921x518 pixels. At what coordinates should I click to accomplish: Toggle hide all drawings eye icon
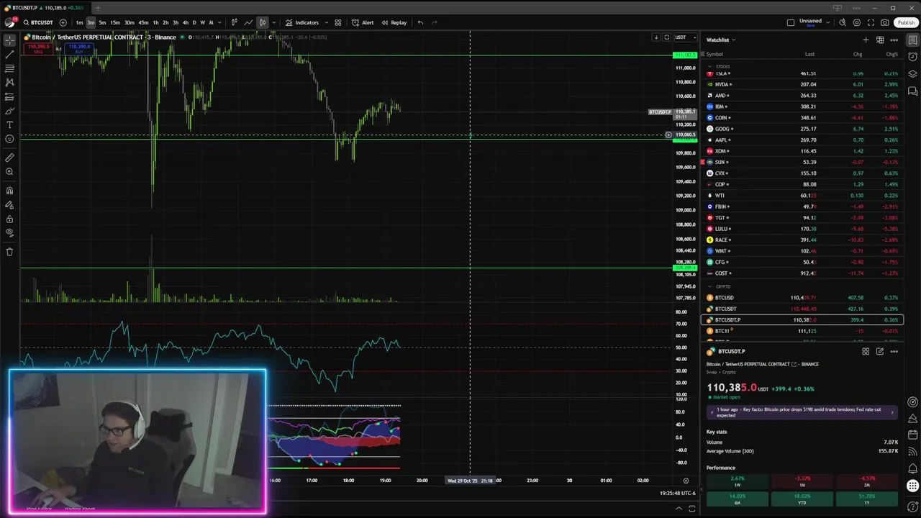(x=9, y=233)
